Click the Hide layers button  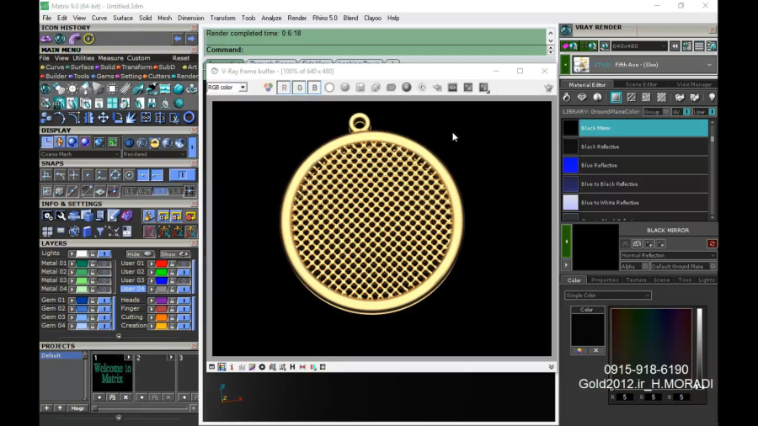click(139, 254)
